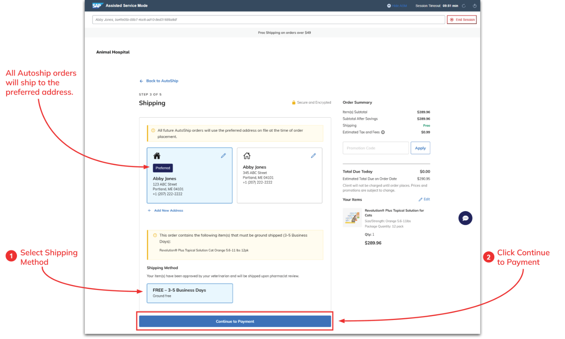
Task: Click filled home icon on preferred address
Action: coord(157,156)
